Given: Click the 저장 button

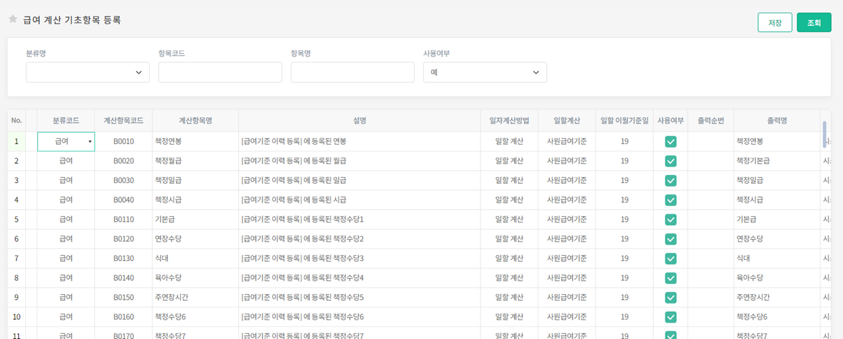Looking at the screenshot, I should click(774, 22).
